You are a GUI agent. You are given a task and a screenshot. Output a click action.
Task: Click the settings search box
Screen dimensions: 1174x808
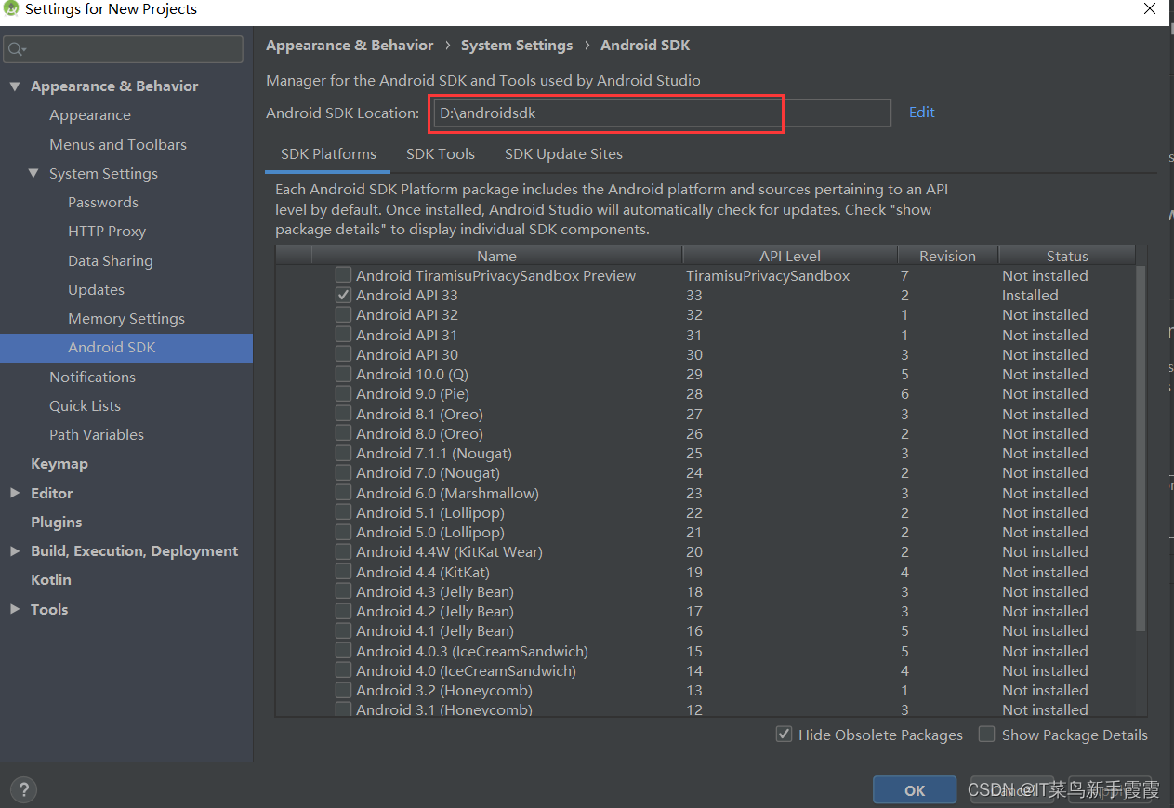click(124, 49)
